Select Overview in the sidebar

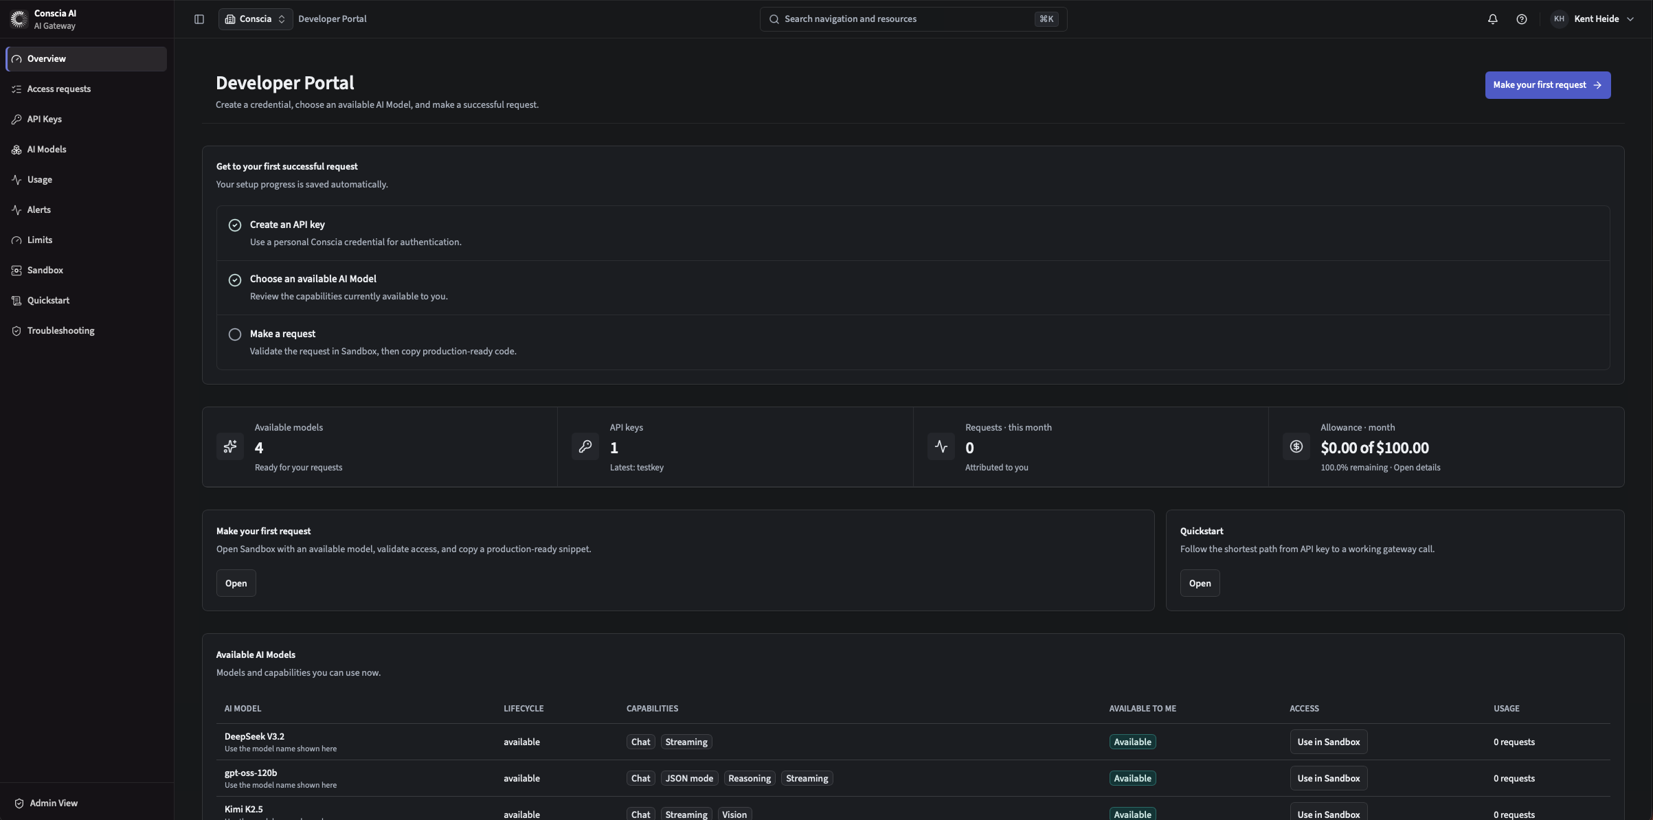86,59
